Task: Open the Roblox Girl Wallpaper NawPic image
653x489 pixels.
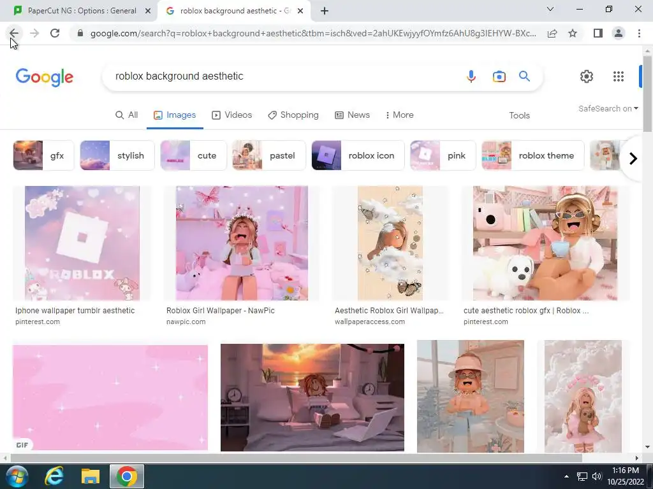Action: click(242, 243)
